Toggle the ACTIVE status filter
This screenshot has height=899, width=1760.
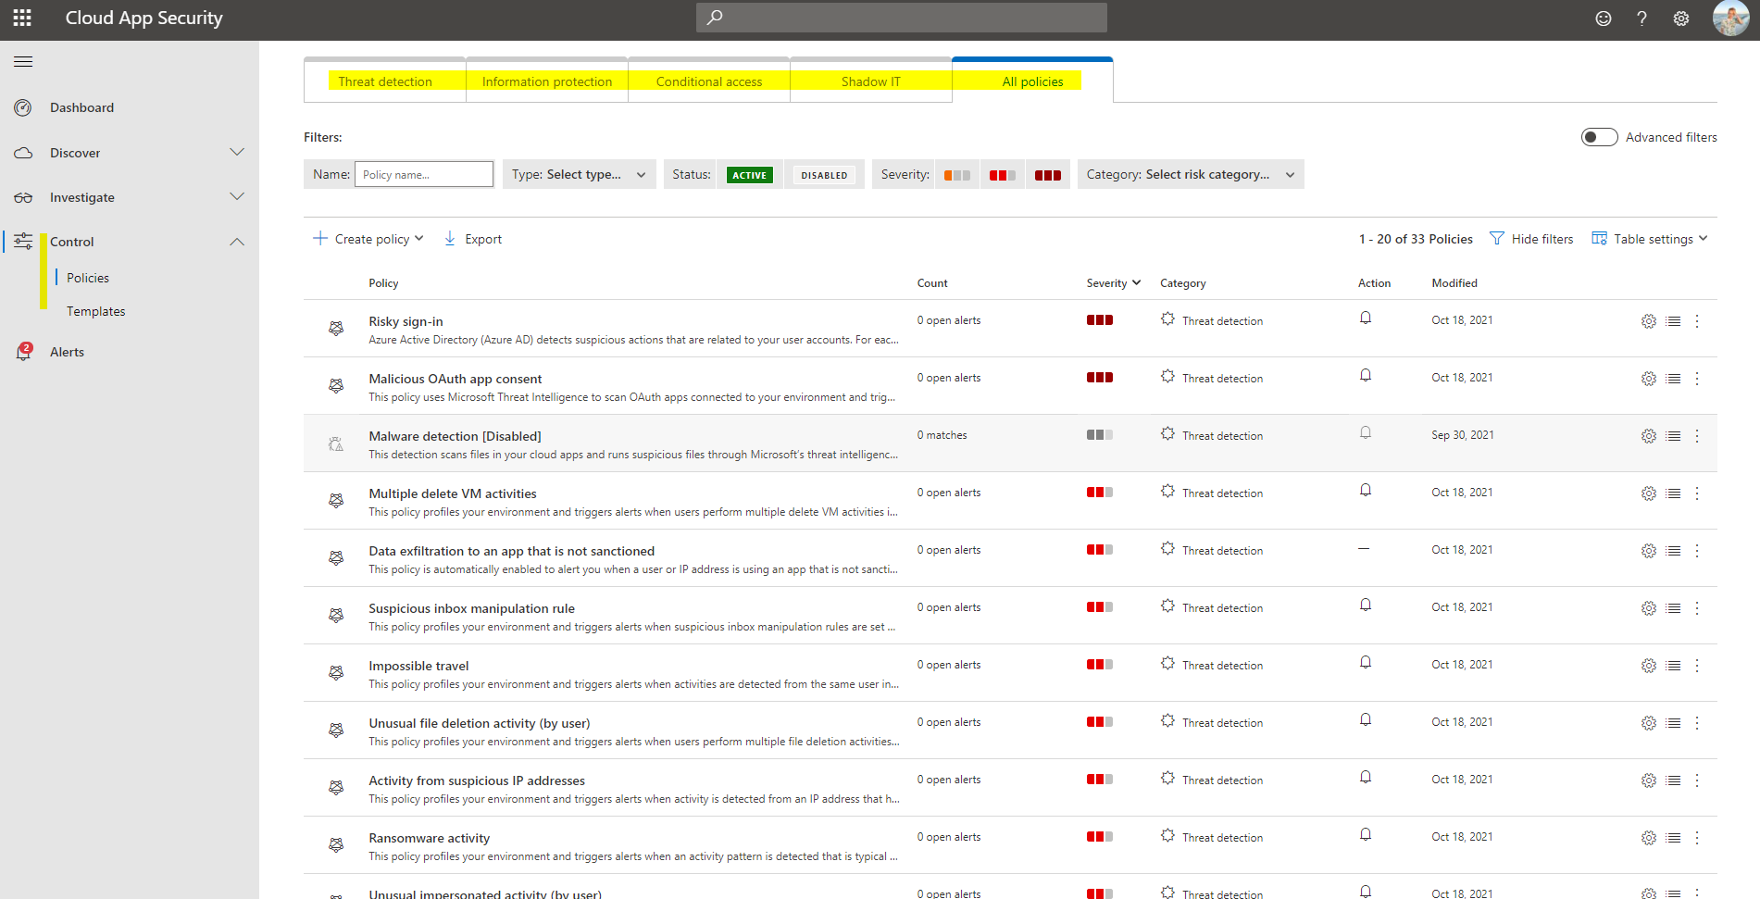(x=750, y=175)
